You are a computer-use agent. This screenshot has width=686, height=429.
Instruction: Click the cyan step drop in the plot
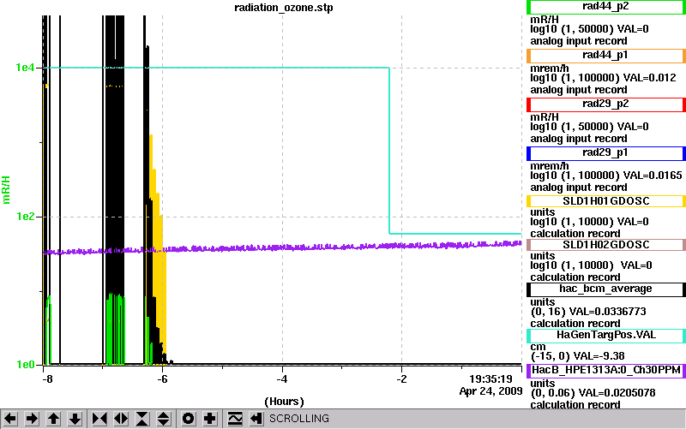click(389, 151)
